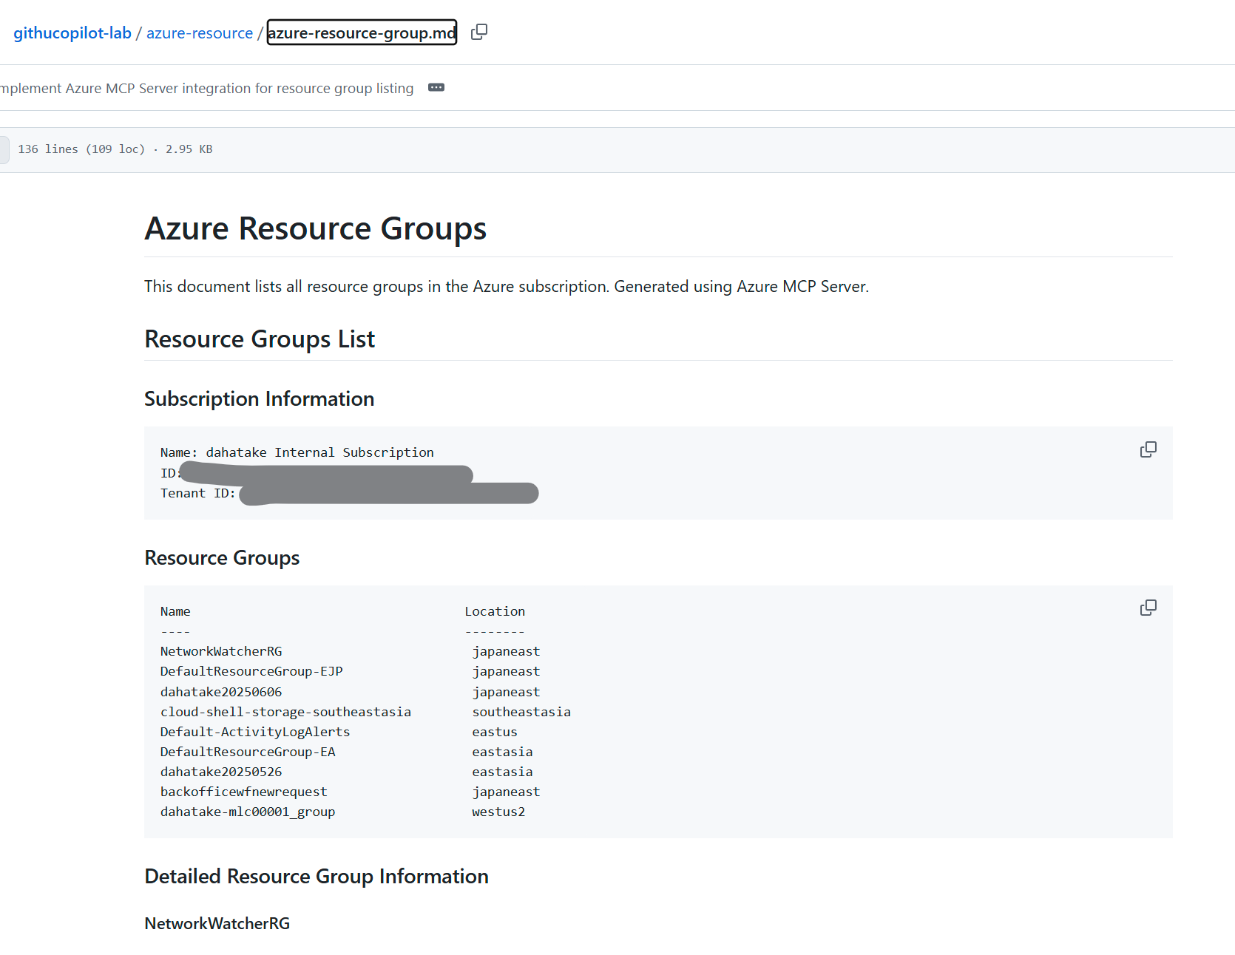
Task: Open the githucopilot-lab repository link
Action: pos(72,33)
